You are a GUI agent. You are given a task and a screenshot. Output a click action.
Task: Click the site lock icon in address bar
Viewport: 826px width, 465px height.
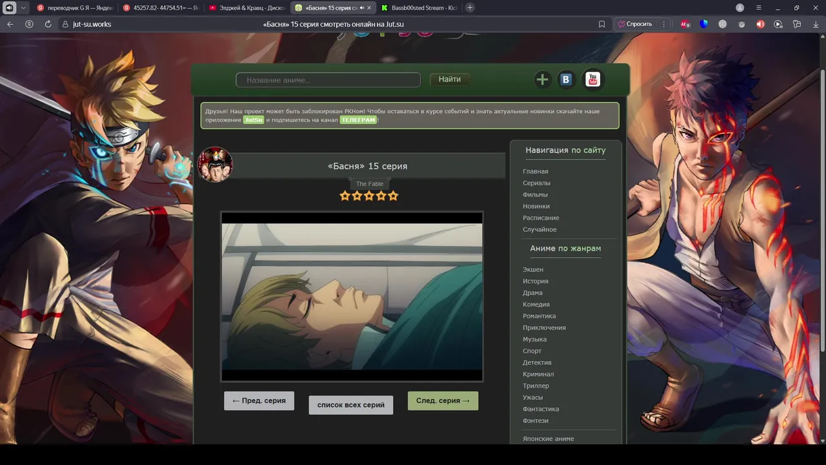click(65, 24)
